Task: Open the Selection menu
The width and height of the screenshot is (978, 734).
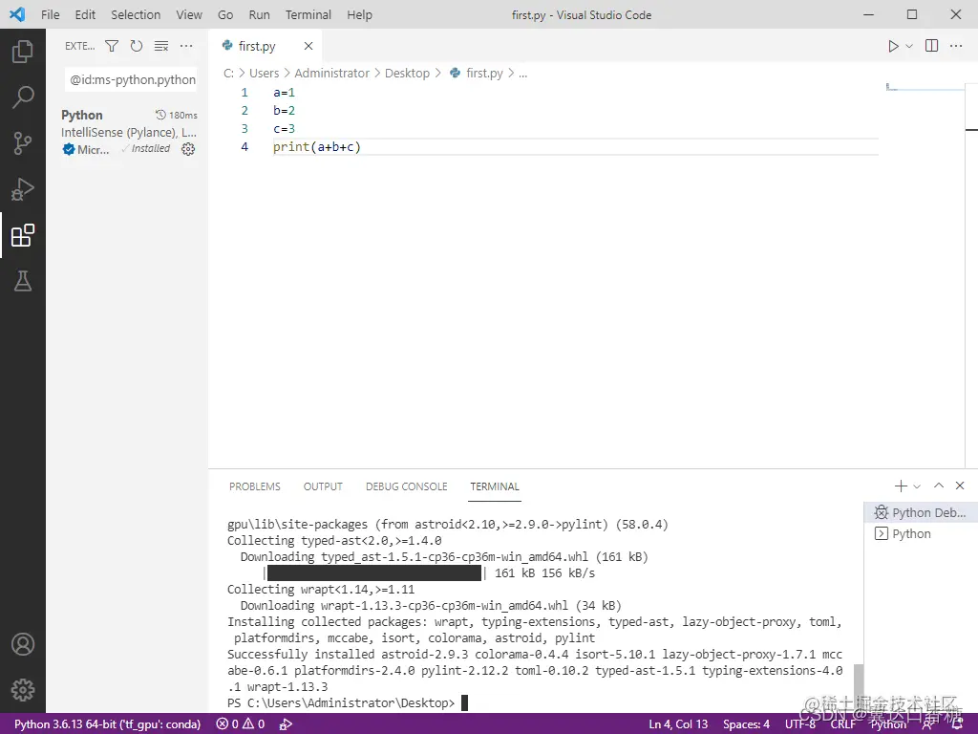Action: [136, 14]
